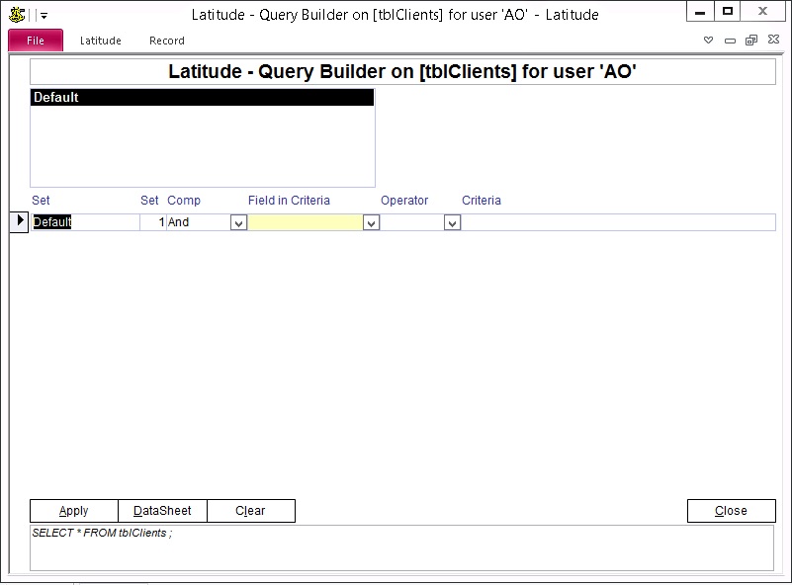Click the Clear button
The height and width of the screenshot is (585, 792).
(x=250, y=511)
